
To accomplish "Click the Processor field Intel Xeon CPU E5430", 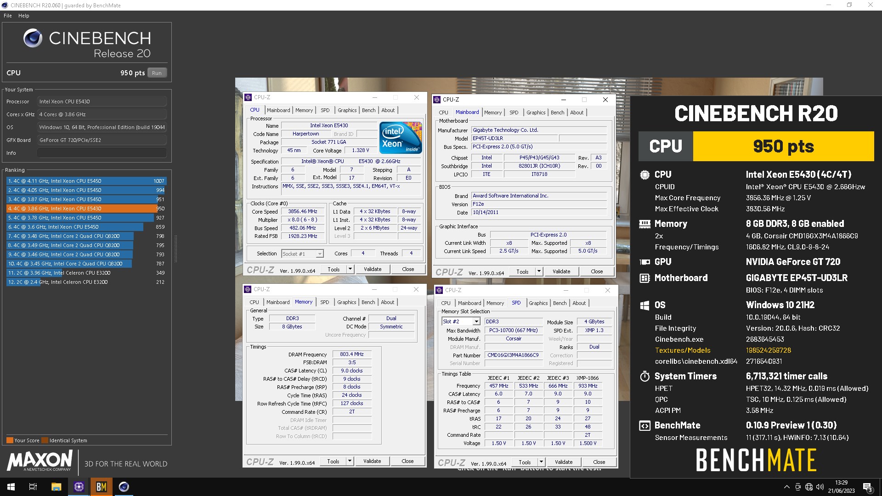I will (x=102, y=101).
